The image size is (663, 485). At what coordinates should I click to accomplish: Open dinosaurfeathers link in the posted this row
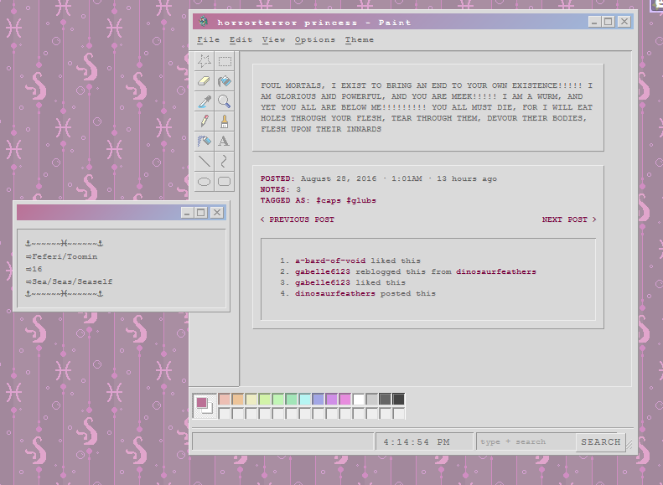335,294
